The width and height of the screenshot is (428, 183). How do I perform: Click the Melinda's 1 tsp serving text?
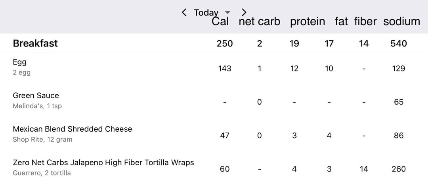[37, 106]
